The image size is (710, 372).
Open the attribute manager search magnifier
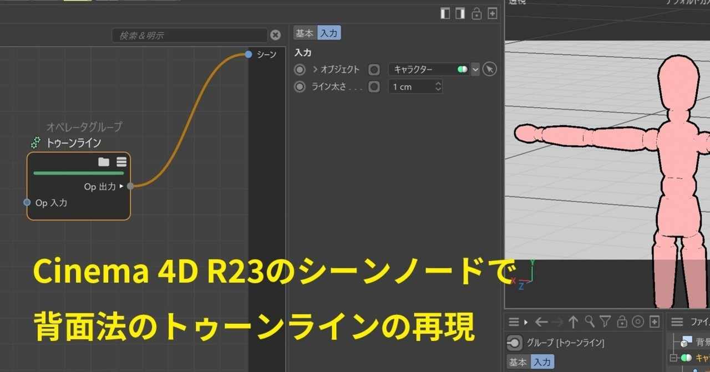(x=590, y=322)
